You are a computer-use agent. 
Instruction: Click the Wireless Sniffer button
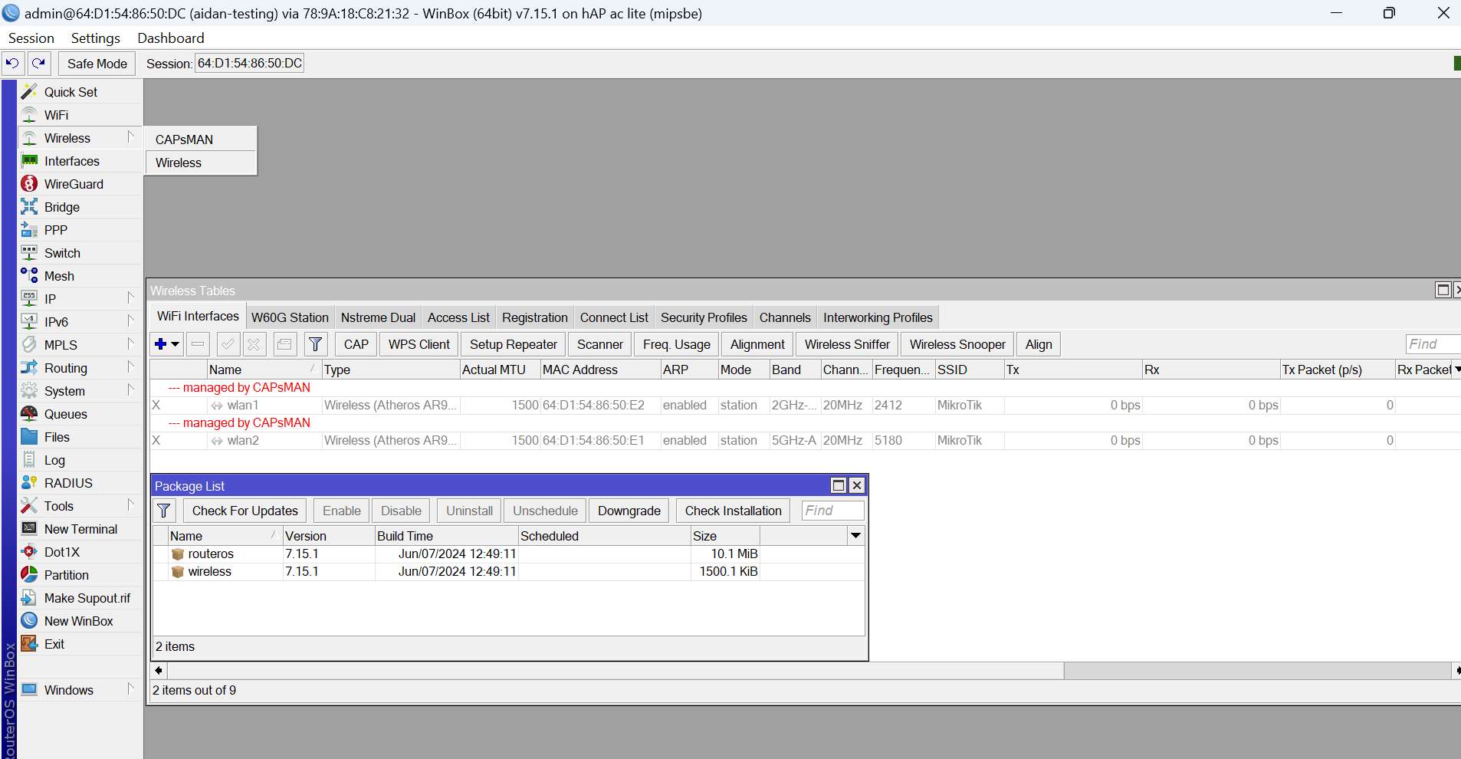click(847, 344)
